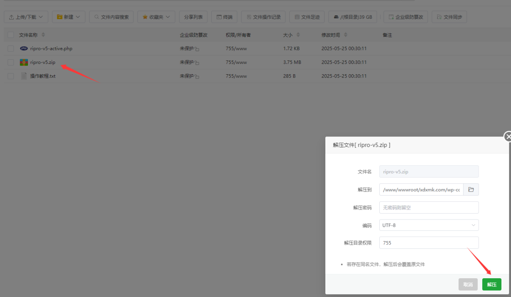Click 755/www permission of 操作教程.txt
Image resolution: width=511 pixels, height=297 pixels.
pos(236,76)
